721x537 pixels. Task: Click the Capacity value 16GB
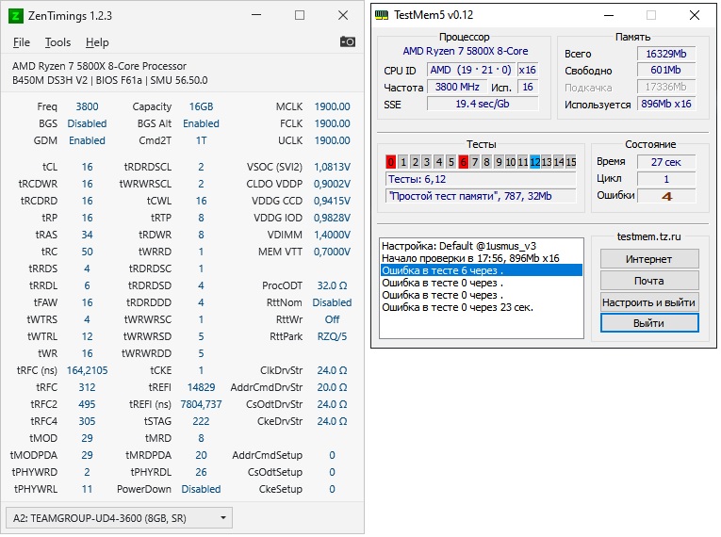tap(201, 106)
